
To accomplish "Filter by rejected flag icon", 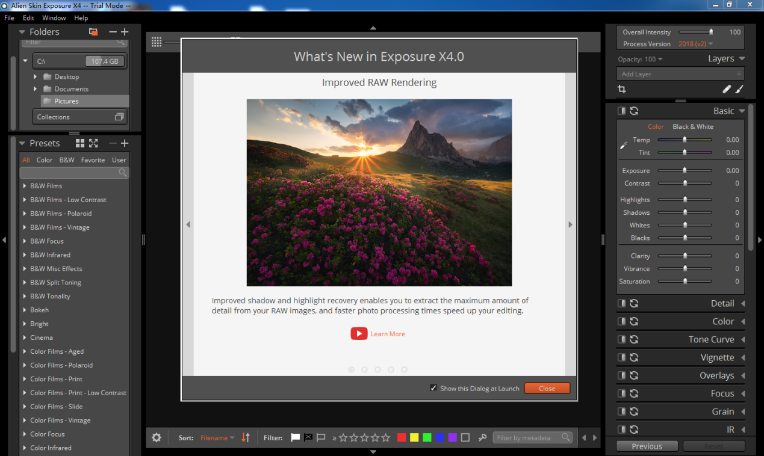I will pos(308,437).
